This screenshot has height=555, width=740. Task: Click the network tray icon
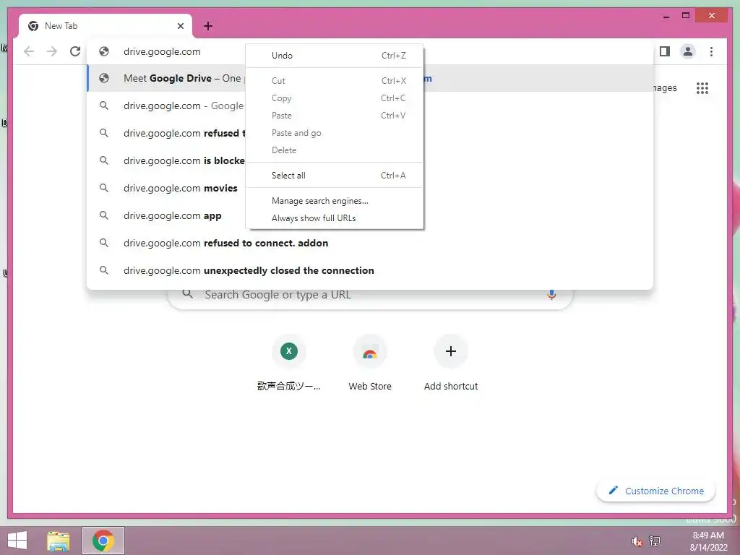pos(655,541)
